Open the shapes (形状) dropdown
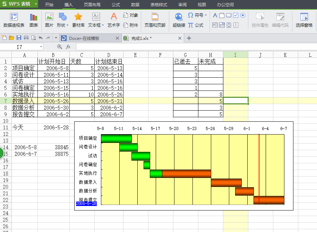 coord(67,25)
